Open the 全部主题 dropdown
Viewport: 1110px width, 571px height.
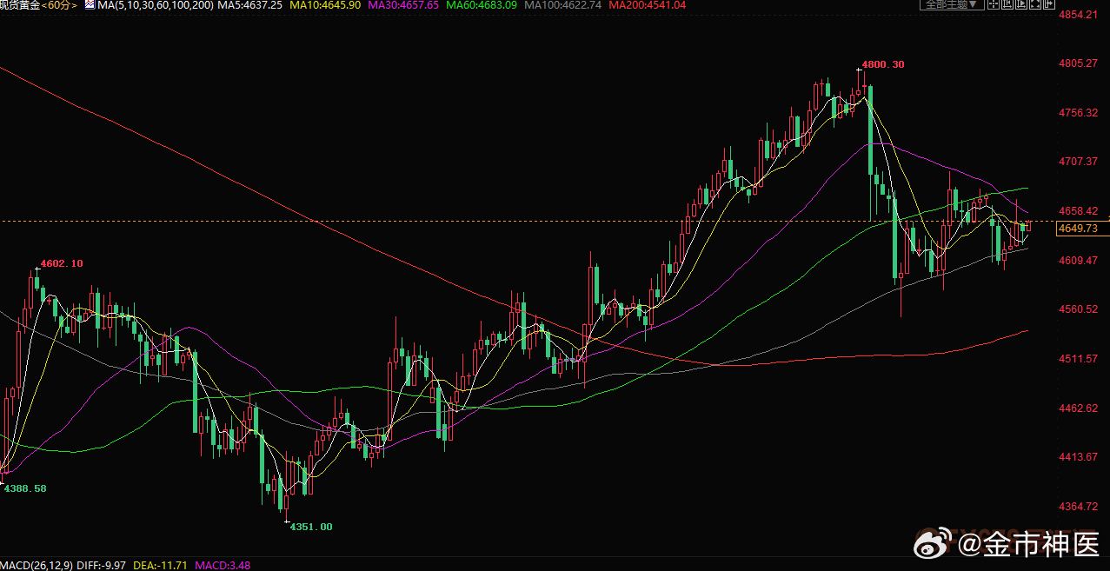[x=952, y=3]
